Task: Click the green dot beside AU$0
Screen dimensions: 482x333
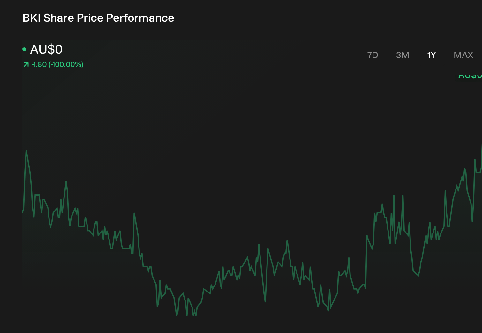Action: tap(24, 49)
